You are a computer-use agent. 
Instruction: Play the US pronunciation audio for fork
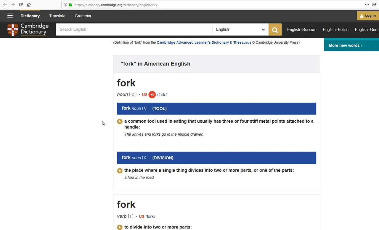152,95
